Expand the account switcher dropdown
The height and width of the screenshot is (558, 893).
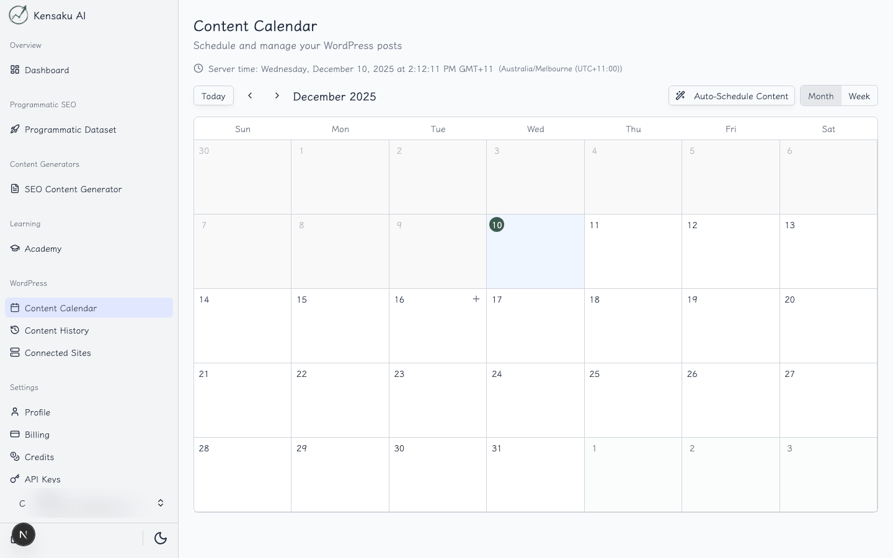(x=160, y=503)
